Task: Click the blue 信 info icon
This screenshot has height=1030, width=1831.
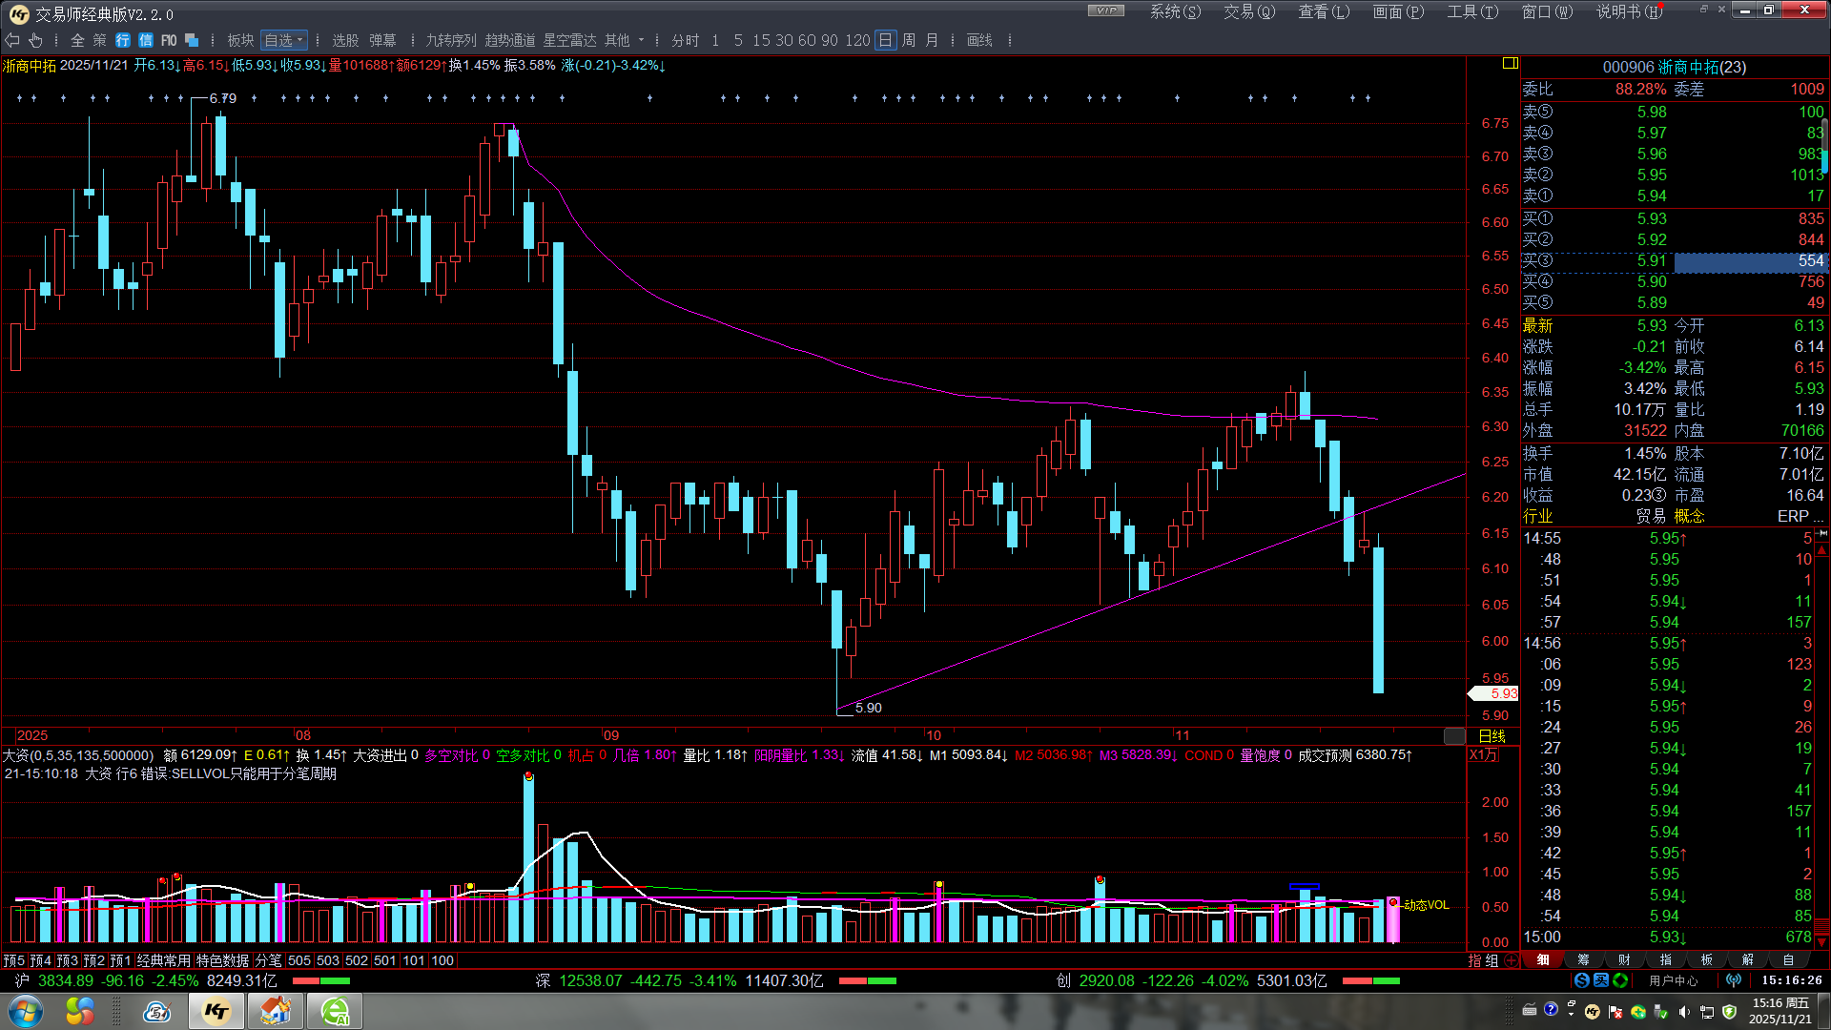Action: tap(146, 40)
